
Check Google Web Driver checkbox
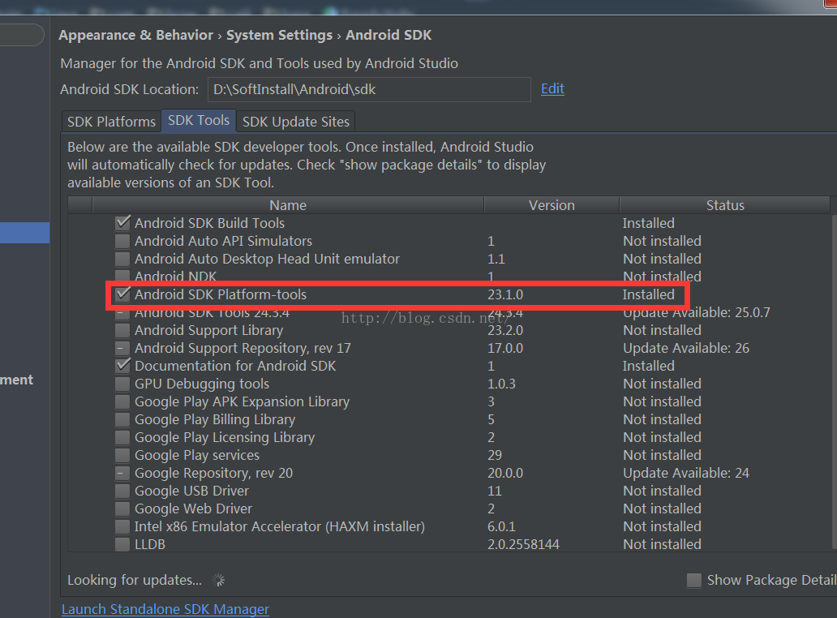tap(122, 509)
